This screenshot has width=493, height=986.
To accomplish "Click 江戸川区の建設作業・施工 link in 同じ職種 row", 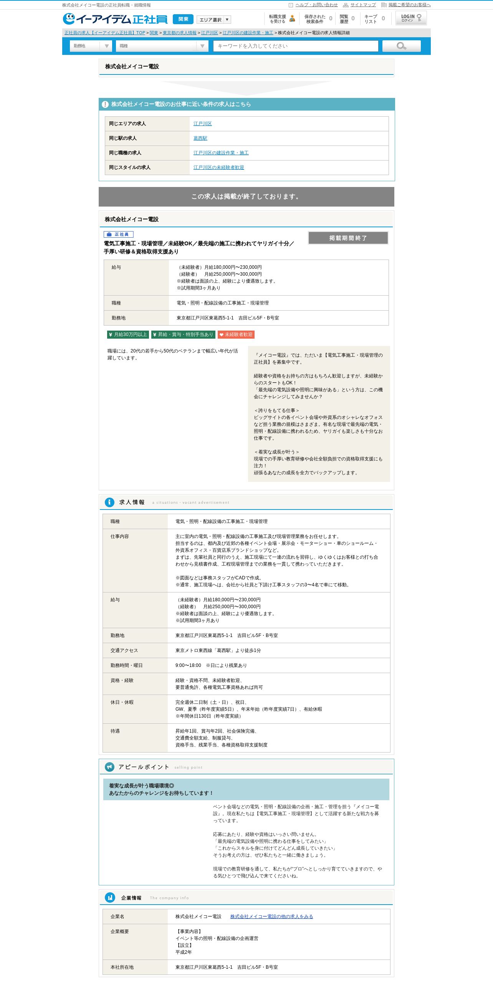I will (x=221, y=153).
